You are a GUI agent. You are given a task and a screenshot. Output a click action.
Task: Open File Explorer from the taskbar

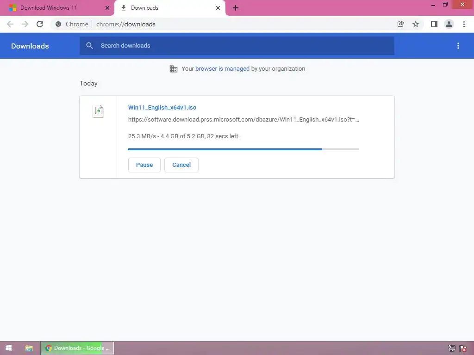click(29, 348)
